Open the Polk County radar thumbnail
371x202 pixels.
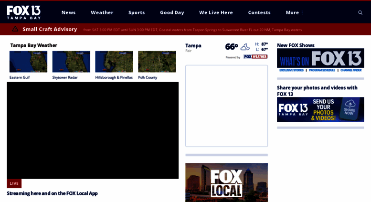pos(157,62)
